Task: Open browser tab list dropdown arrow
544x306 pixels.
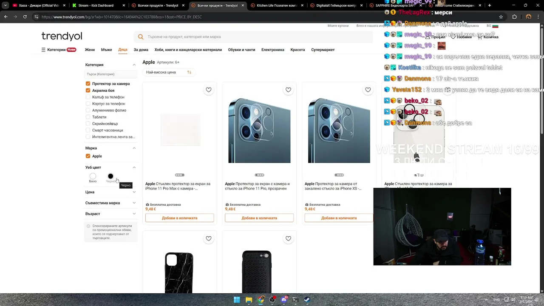Action: (x=6, y=6)
